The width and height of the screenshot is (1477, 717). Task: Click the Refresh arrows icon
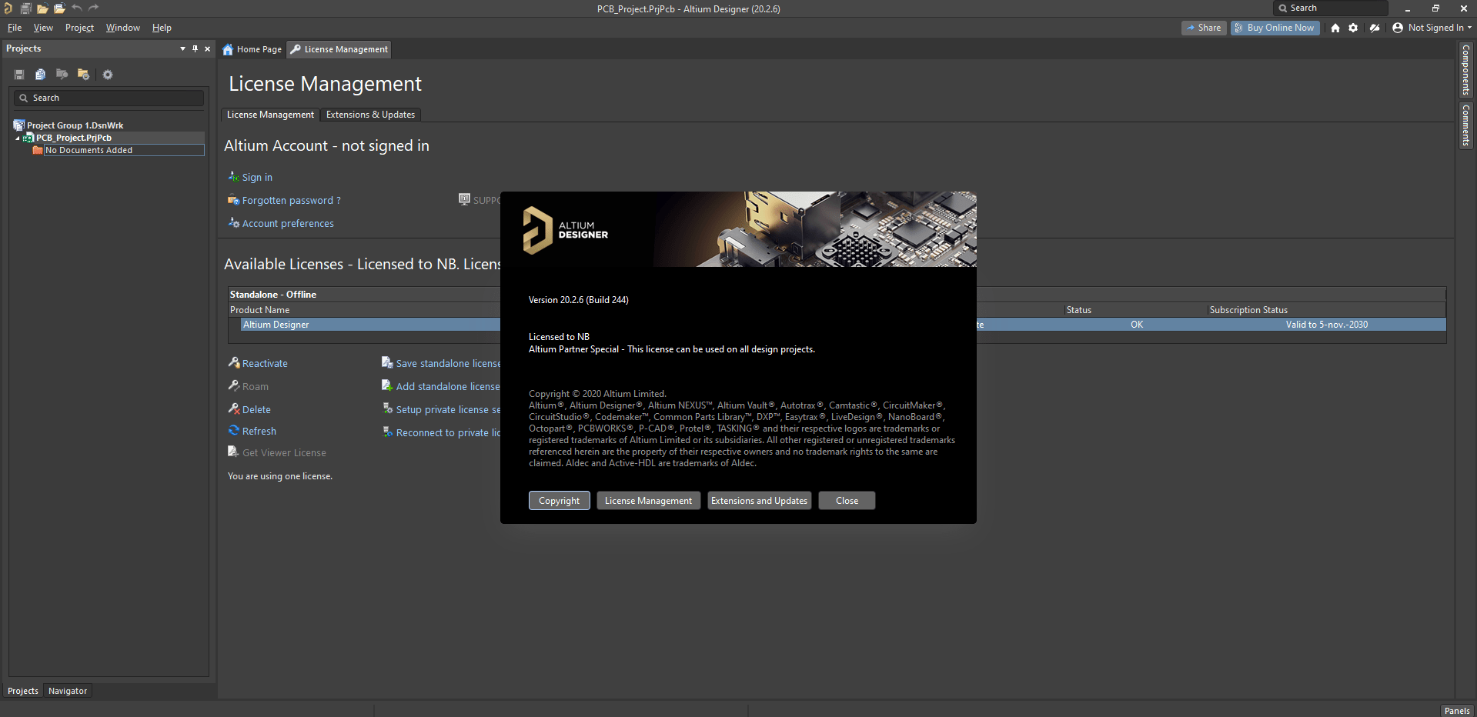tap(234, 430)
